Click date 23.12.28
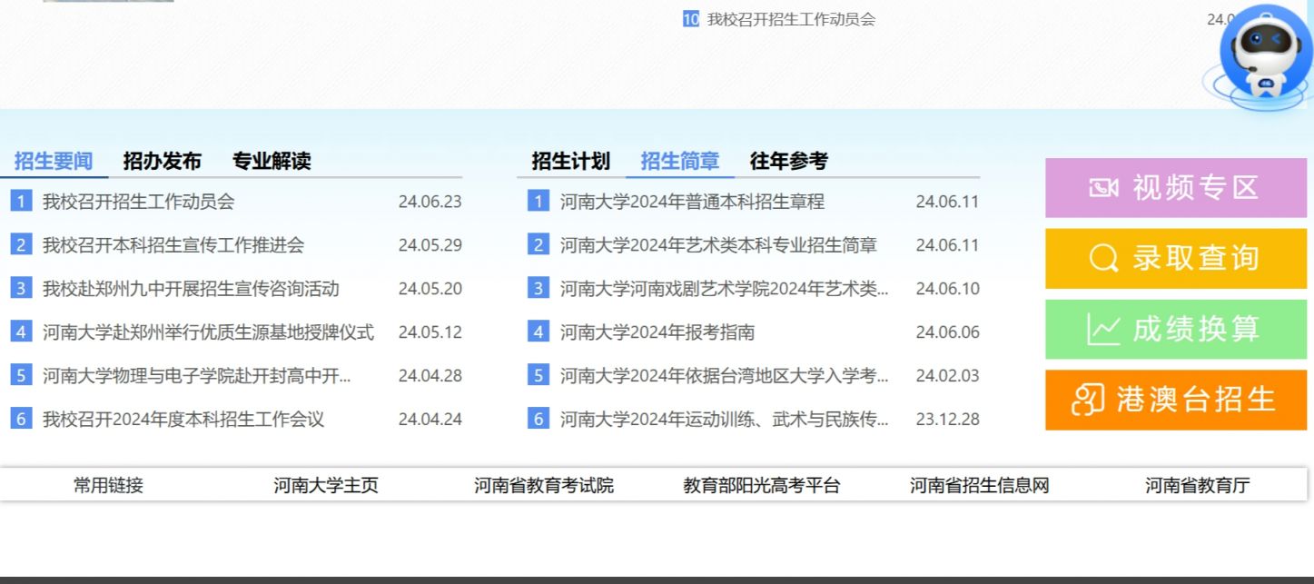The height and width of the screenshot is (584, 1314). (948, 420)
